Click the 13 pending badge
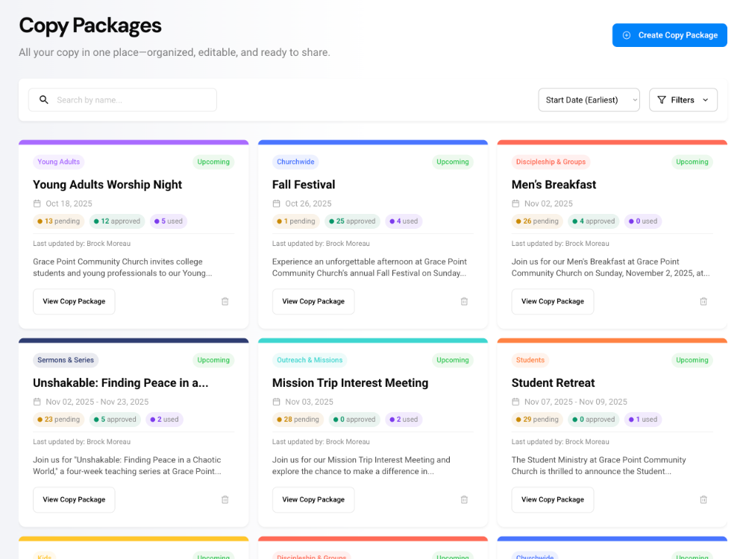This screenshot has width=746, height=559. click(58, 221)
